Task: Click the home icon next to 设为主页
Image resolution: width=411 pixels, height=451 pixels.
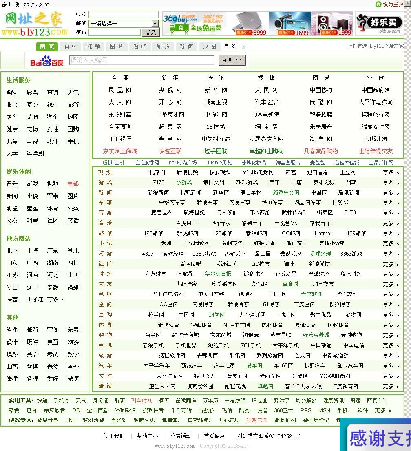Action: pos(378,4)
